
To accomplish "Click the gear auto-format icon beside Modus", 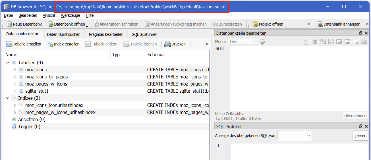I will (262, 42).
